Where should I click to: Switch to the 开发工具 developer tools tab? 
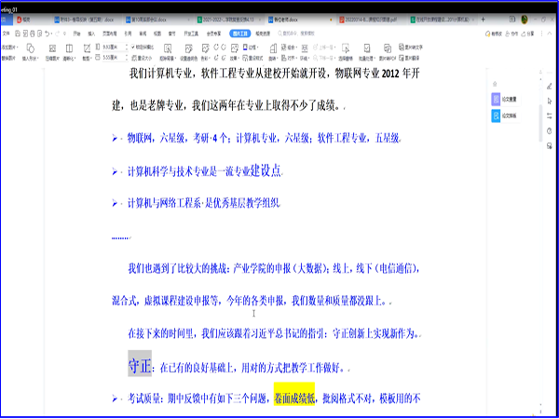pos(191,34)
